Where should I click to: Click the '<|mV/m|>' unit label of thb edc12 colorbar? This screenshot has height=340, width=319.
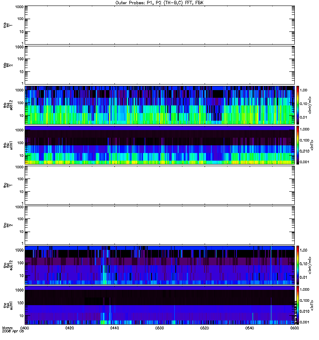point(310,105)
